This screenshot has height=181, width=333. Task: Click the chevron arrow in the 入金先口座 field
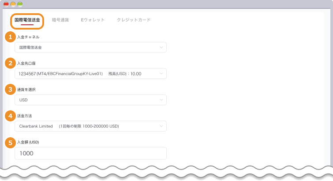pos(161,74)
